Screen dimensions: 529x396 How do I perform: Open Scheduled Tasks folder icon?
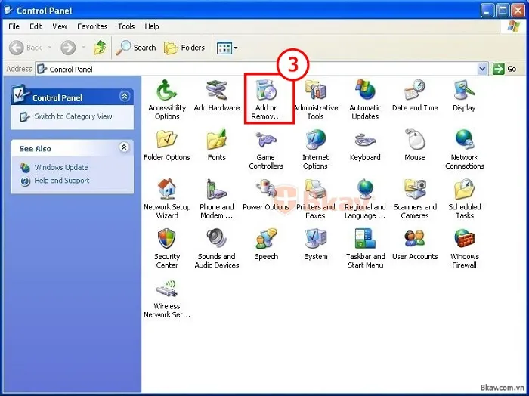(x=464, y=190)
